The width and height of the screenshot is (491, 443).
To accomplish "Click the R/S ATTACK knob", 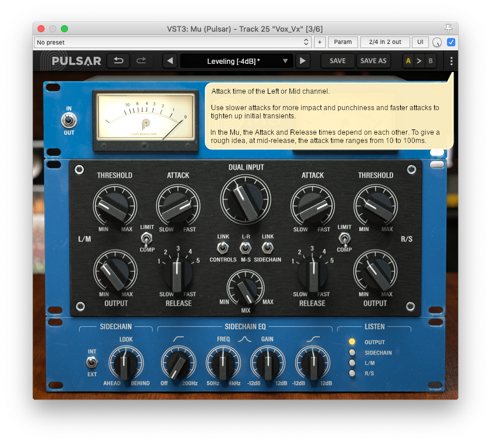I will coord(312,206).
